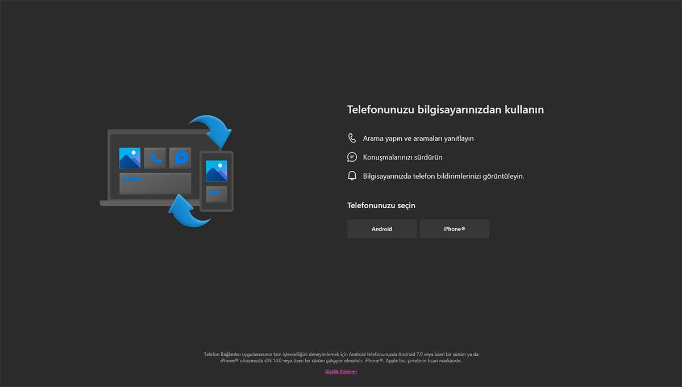Screen dimensions: 682x387
Task: Click the notification bell icon beside the third feature
Action: pyautogui.click(x=351, y=176)
